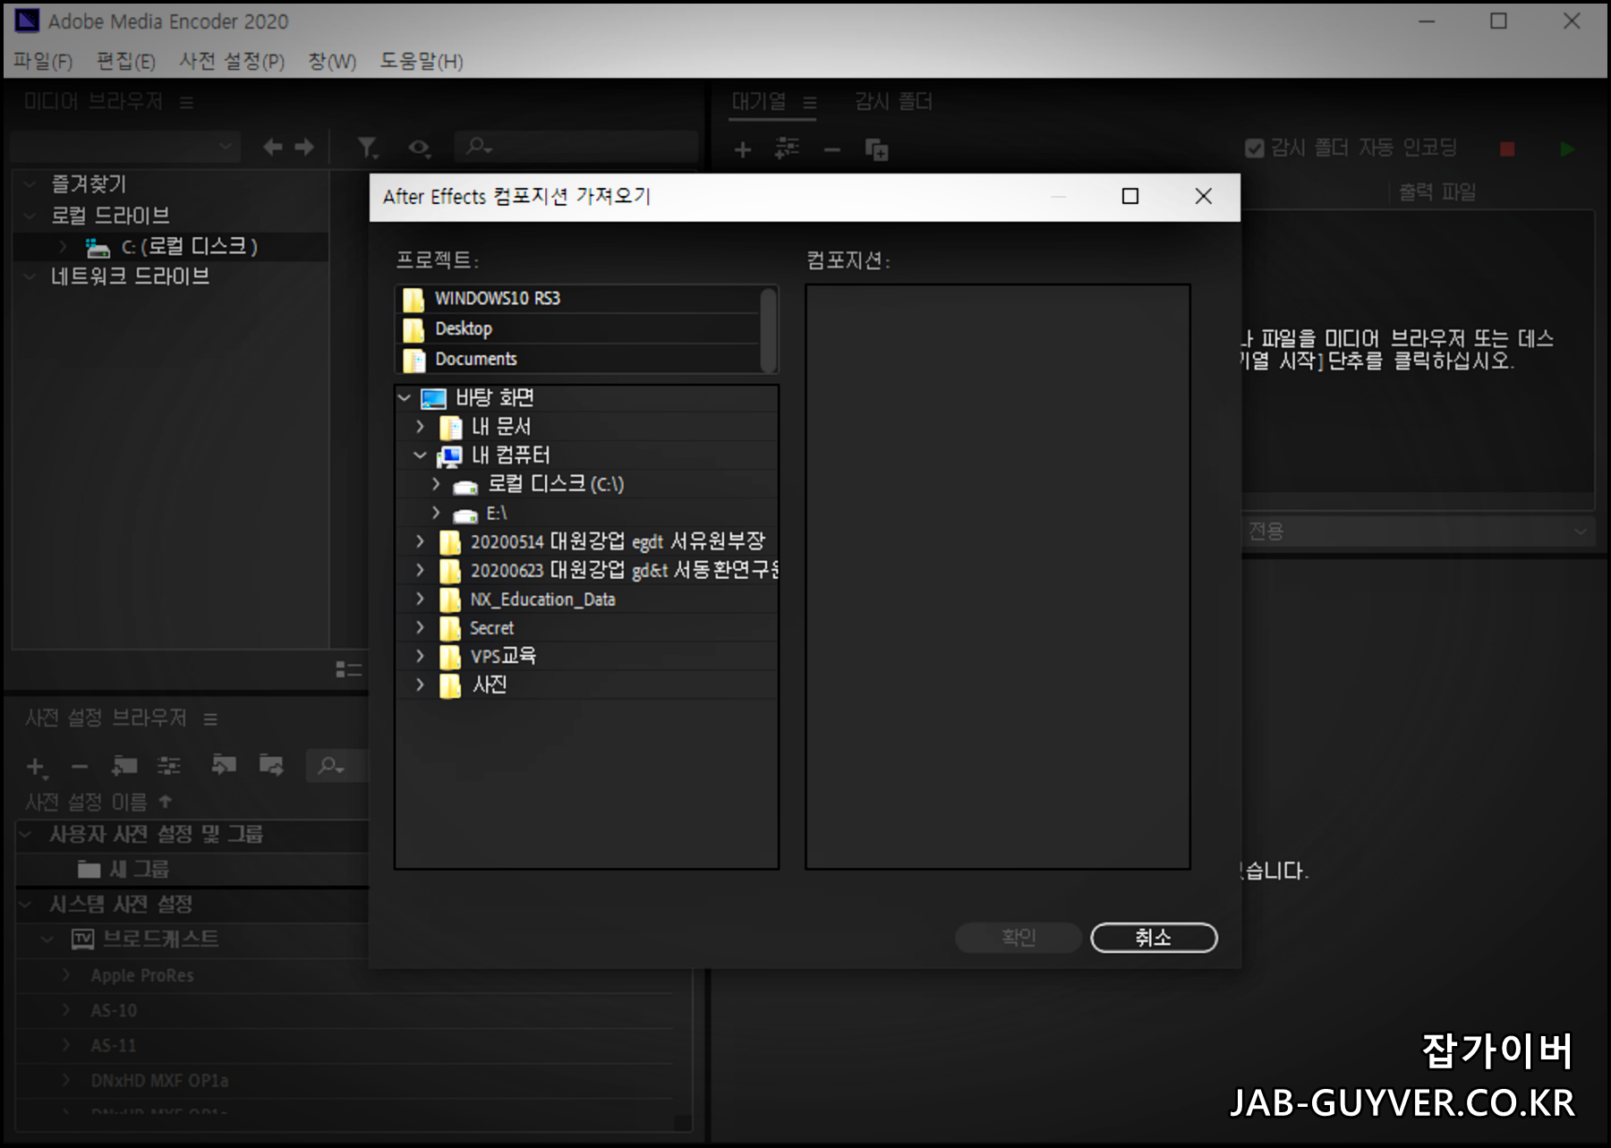Click the 내 문서 folder icon
Image resolution: width=1611 pixels, height=1148 pixels.
[x=450, y=428]
